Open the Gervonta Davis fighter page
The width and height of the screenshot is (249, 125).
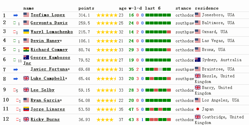click(49, 23)
